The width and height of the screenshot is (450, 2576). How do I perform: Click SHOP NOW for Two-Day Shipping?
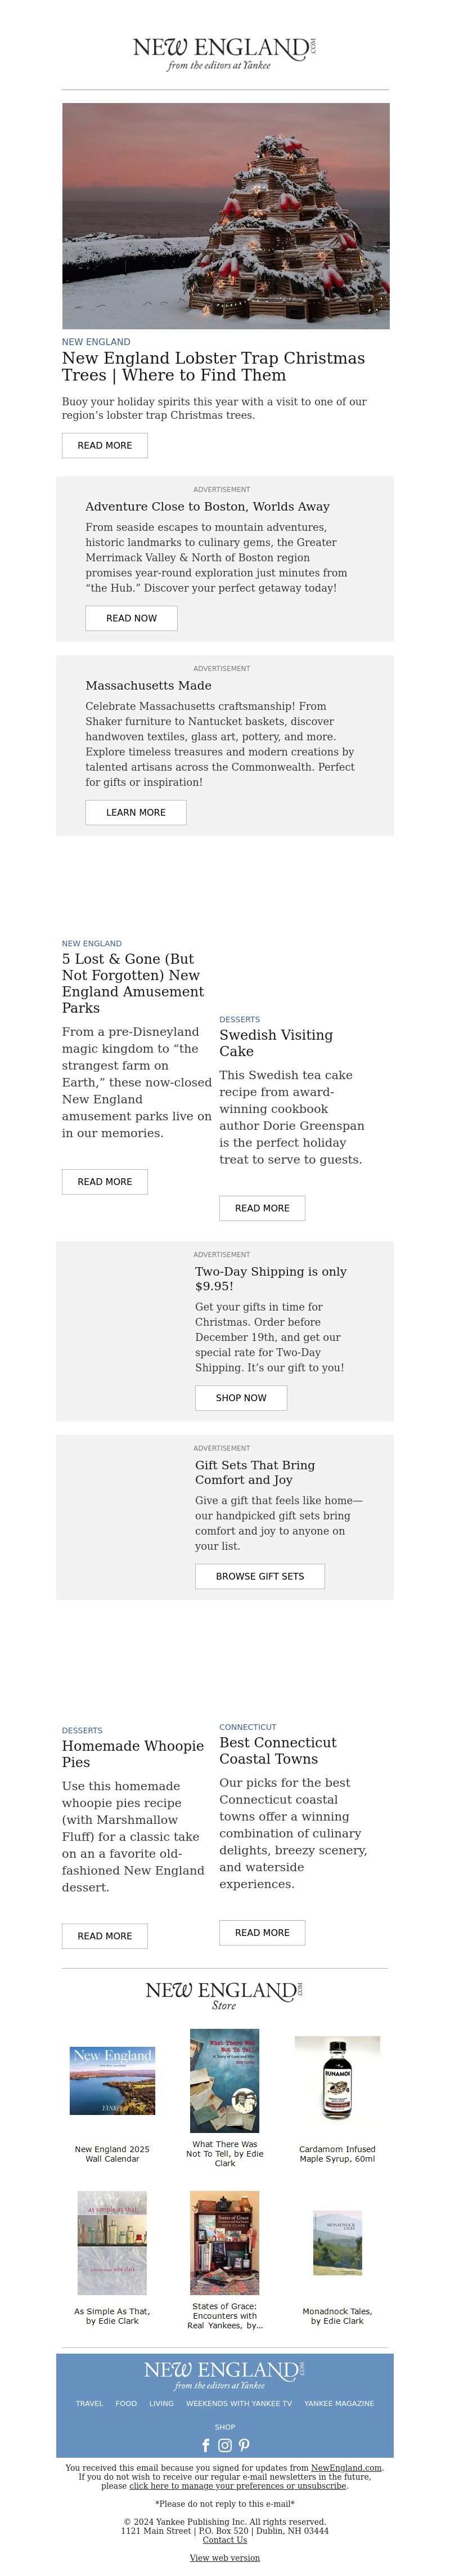tap(241, 1397)
